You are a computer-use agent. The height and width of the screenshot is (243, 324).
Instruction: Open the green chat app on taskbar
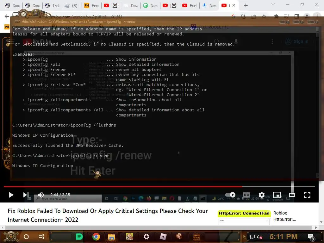[x=79, y=237]
